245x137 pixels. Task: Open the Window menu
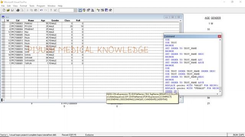pos(51,6)
